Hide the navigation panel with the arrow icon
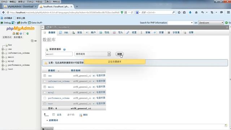The width and height of the screenshot is (231, 130). click(43, 27)
